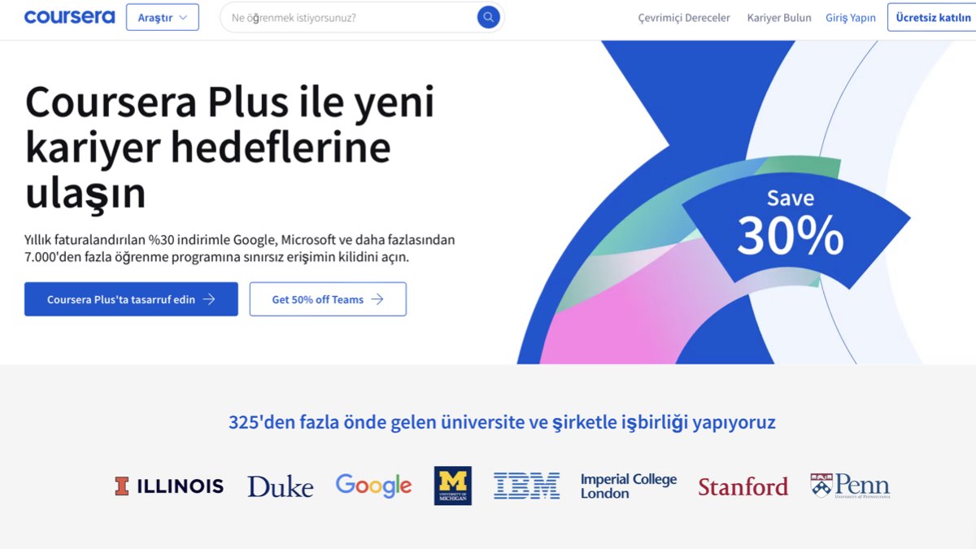Click the Imperial College London logo
The height and width of the screenshot is (549, 976).
click(628, 486)
